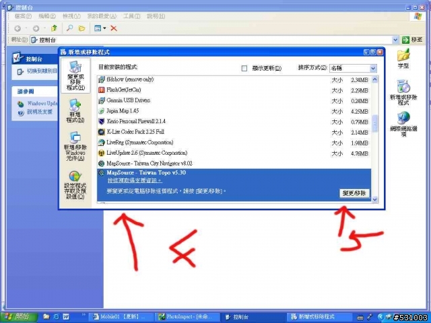Select the Garmin USB Drivers row
This screenshot has width=431, height=323.
pyautogui.click(x=234, y=100)
